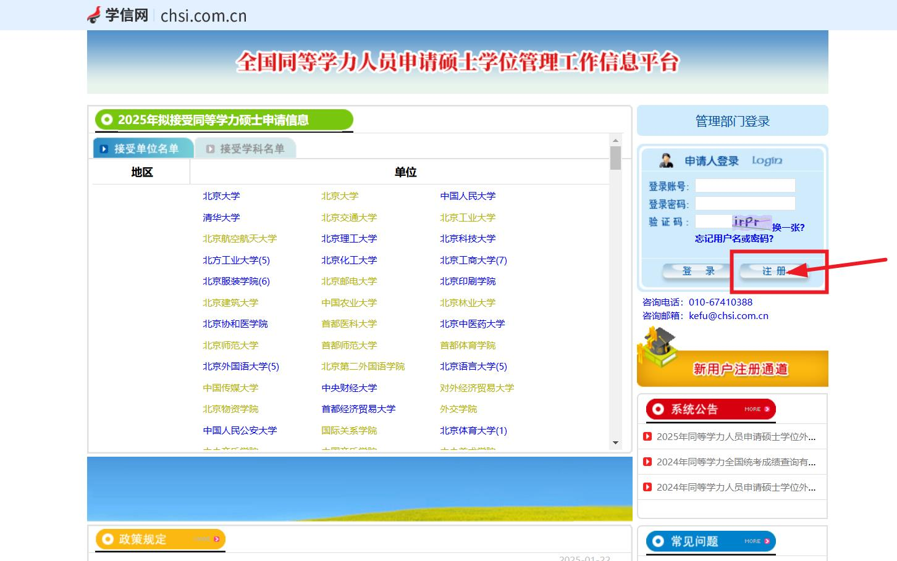
Task: Click the circle icon beside 常见问题 heading
Action: (659, 541)
